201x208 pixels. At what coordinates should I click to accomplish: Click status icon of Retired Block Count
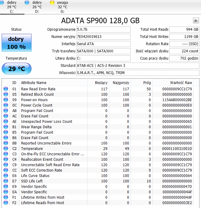6,94
